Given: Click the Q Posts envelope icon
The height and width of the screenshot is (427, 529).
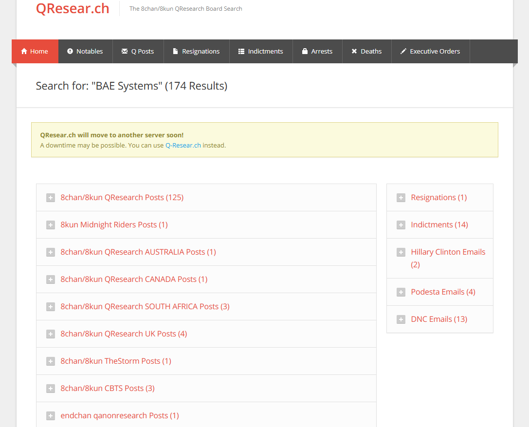Looking at the screenshot, I should [x=125, y=51].
